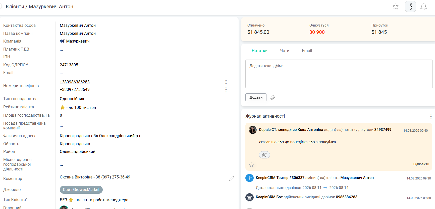435x209 pixels.
Task: Switch to the Чати tab
Action: [x=285, y=51]
